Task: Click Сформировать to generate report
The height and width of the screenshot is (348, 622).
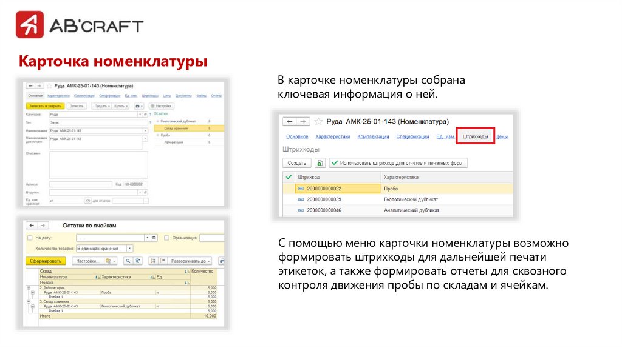Action: (x=46, y=261)
